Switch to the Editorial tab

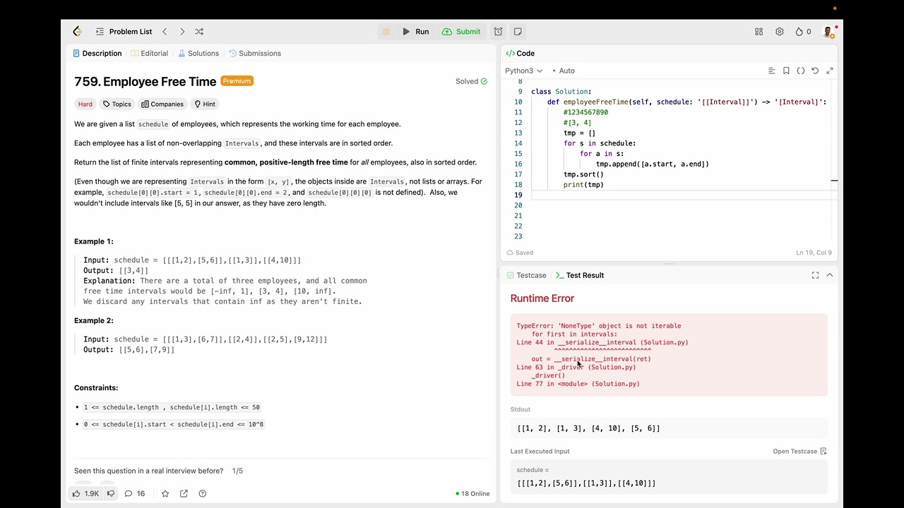[x=149, y=54]
